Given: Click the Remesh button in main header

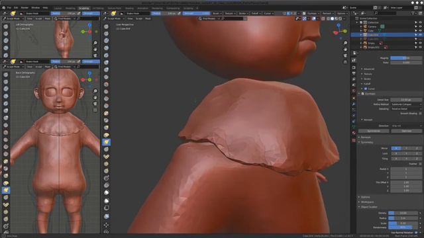Looking at the screenshot, I should pos(328,13).
